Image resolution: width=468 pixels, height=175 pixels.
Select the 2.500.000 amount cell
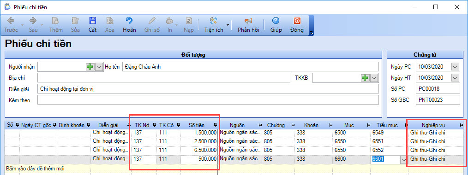click(199, 141)
